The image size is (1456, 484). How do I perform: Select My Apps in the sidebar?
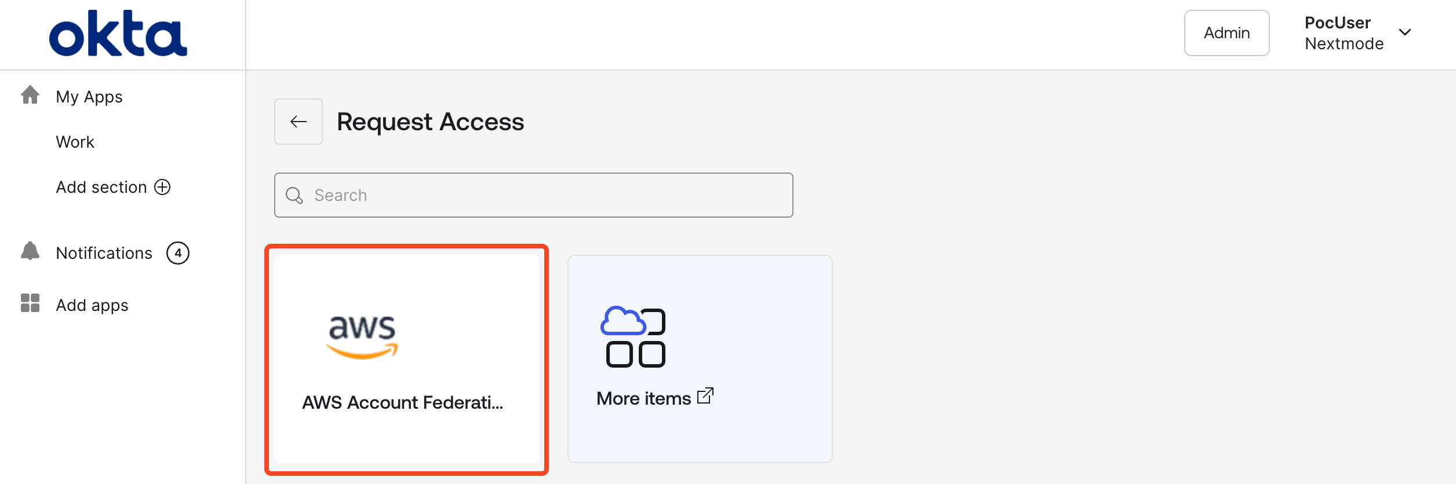point(89,96)
